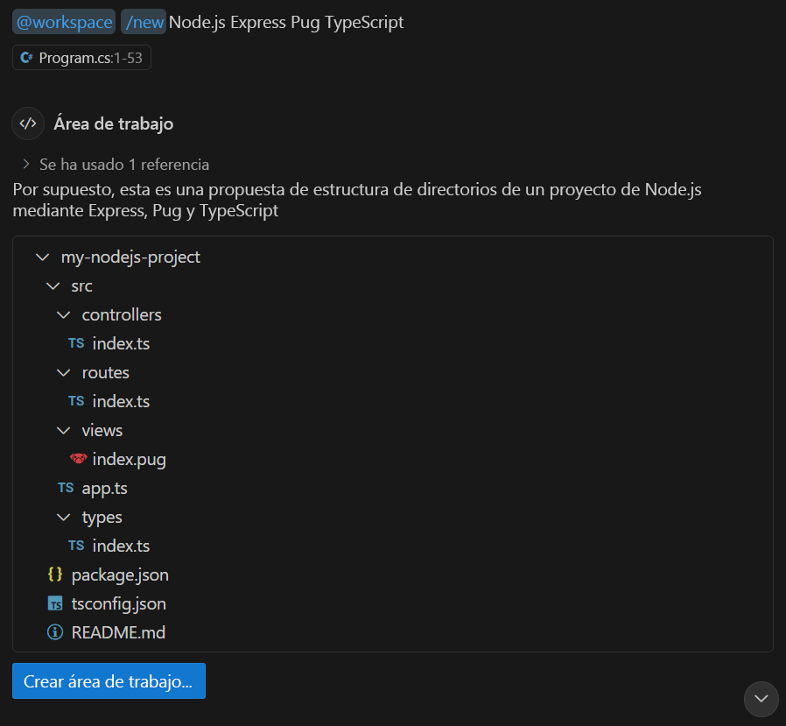The height and width of the screenshot is (726, 786).
Task: Click the curly braces icon for package.json
Action: pos(54,574)
